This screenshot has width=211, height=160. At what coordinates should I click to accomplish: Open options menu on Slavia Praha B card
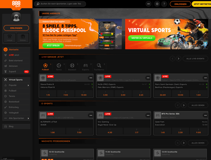coord(91,78)
